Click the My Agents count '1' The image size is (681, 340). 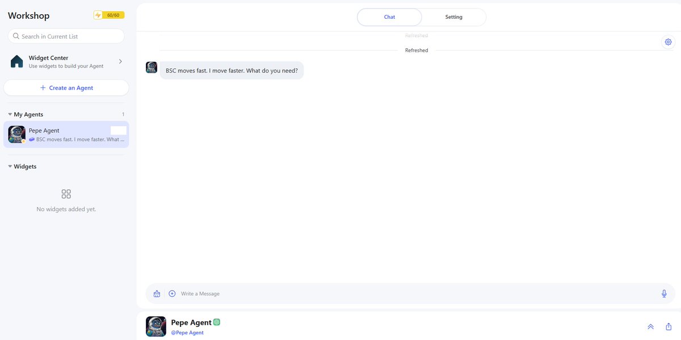[x=123, y=115]
